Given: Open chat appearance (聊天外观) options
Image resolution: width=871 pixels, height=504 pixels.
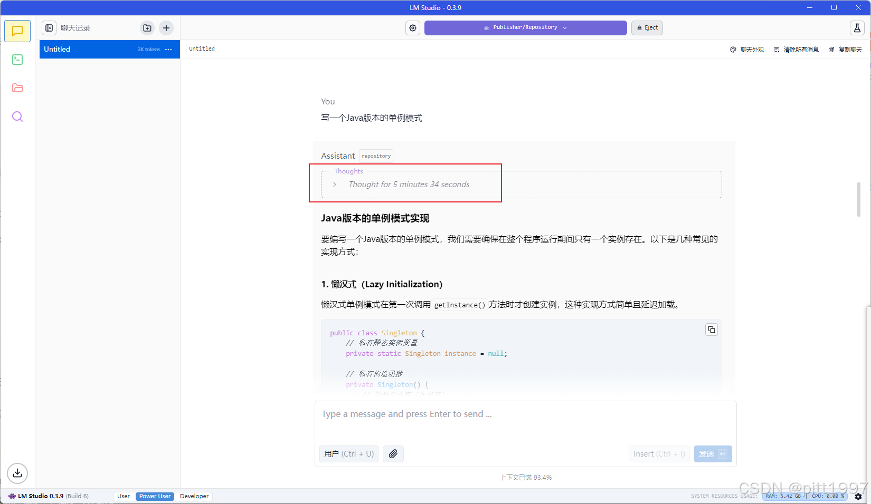Looking at the screenshot, I should coord(747,50).
